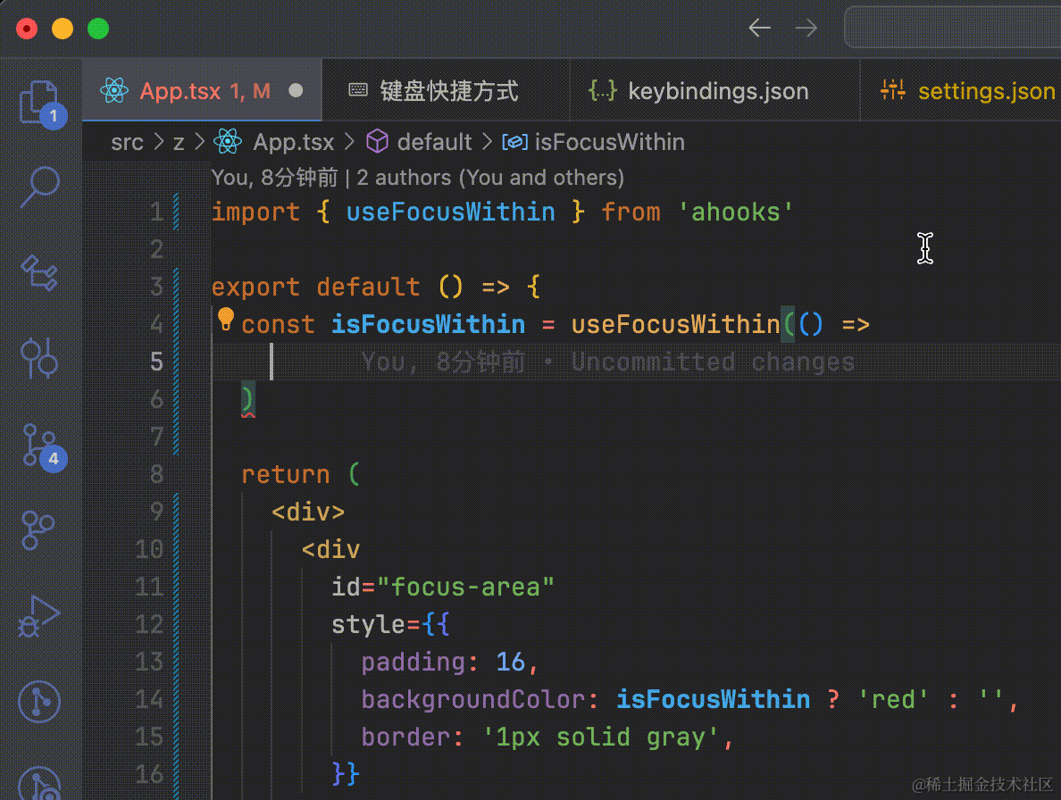Open the authors CodeLens annotation
Screen dimensions: 1061x800
417,178
